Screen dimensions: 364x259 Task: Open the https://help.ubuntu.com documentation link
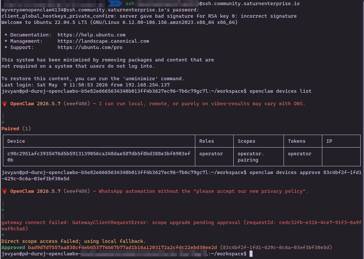(92, 35)
